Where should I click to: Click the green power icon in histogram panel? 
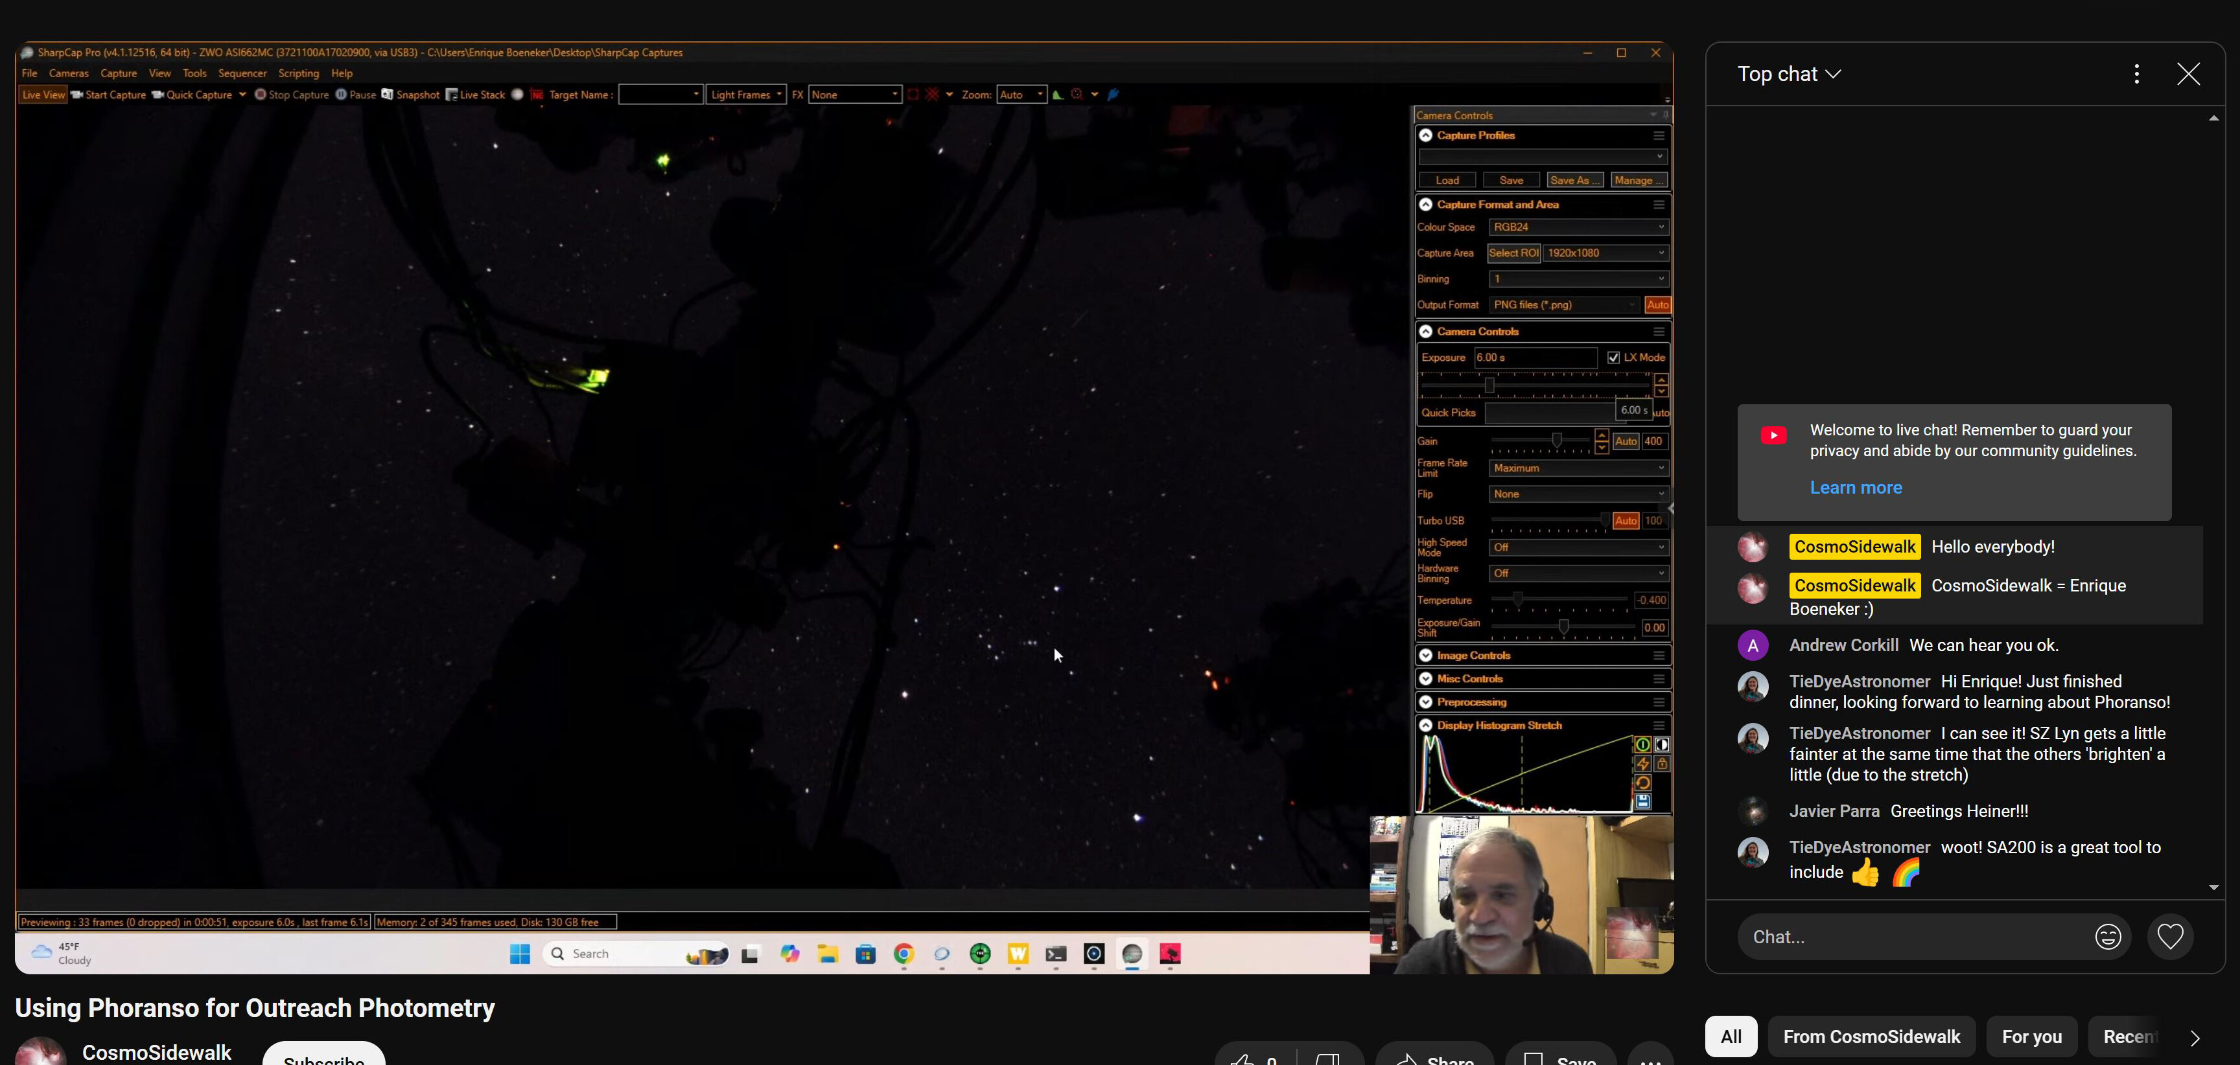[x=1642, y=744]
